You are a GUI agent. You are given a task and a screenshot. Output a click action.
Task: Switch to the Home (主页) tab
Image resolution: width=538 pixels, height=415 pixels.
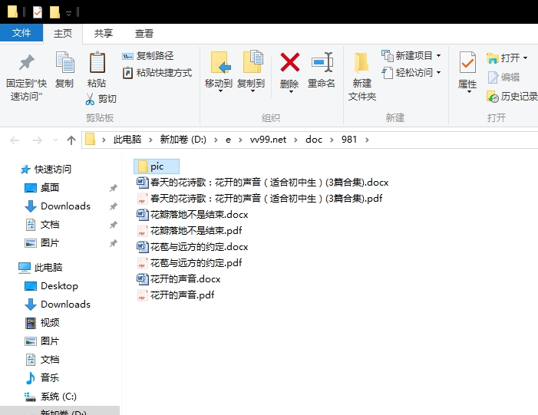pyautogui.click(x=63, y=34)
